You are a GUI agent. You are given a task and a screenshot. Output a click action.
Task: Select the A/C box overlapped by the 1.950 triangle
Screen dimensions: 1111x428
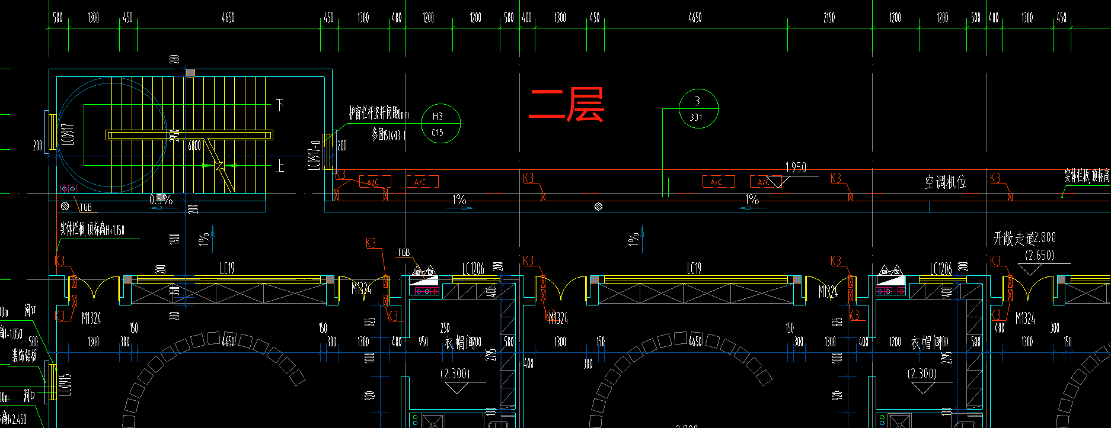click(x=766, y=182)
